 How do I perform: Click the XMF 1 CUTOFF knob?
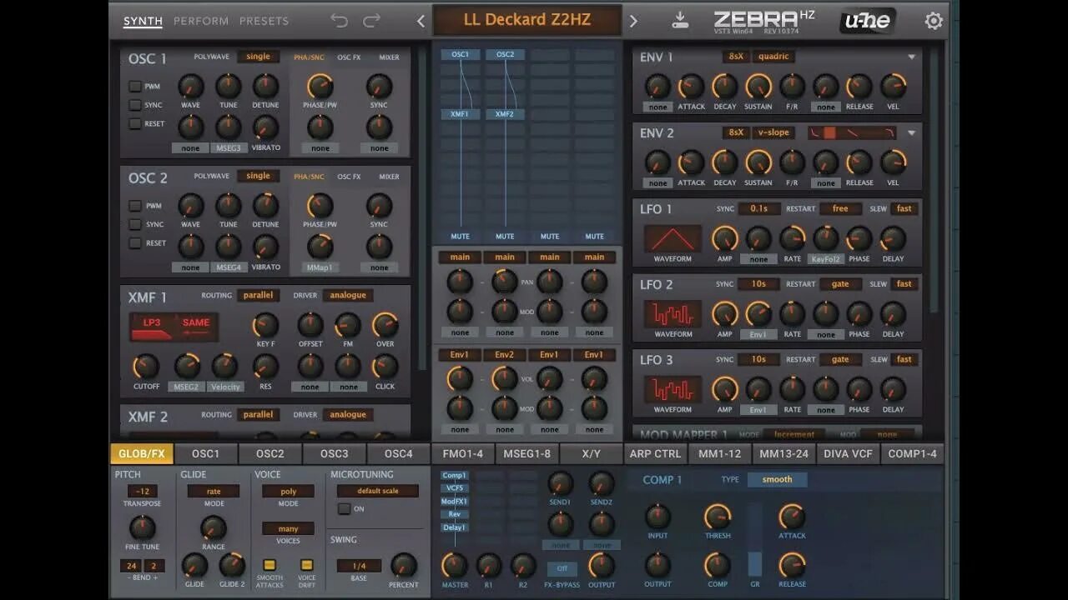click(146, 366)
